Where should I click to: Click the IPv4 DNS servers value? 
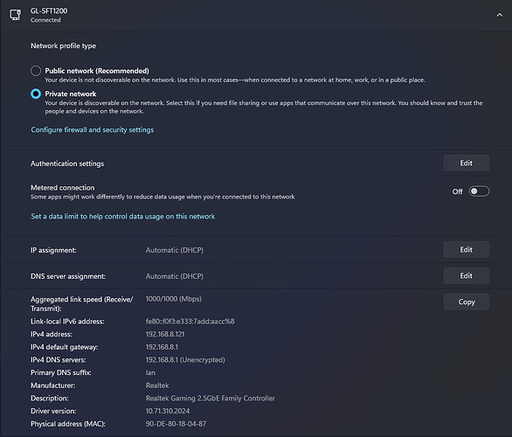185,360
